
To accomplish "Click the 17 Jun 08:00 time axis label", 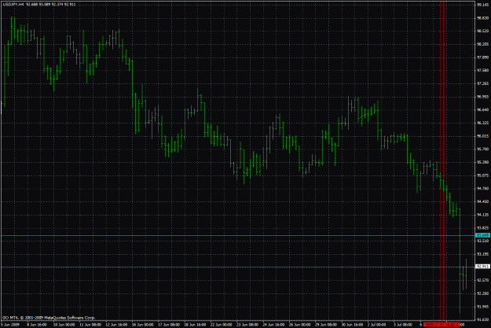I will pyautogui.click(x=169, y=325).
